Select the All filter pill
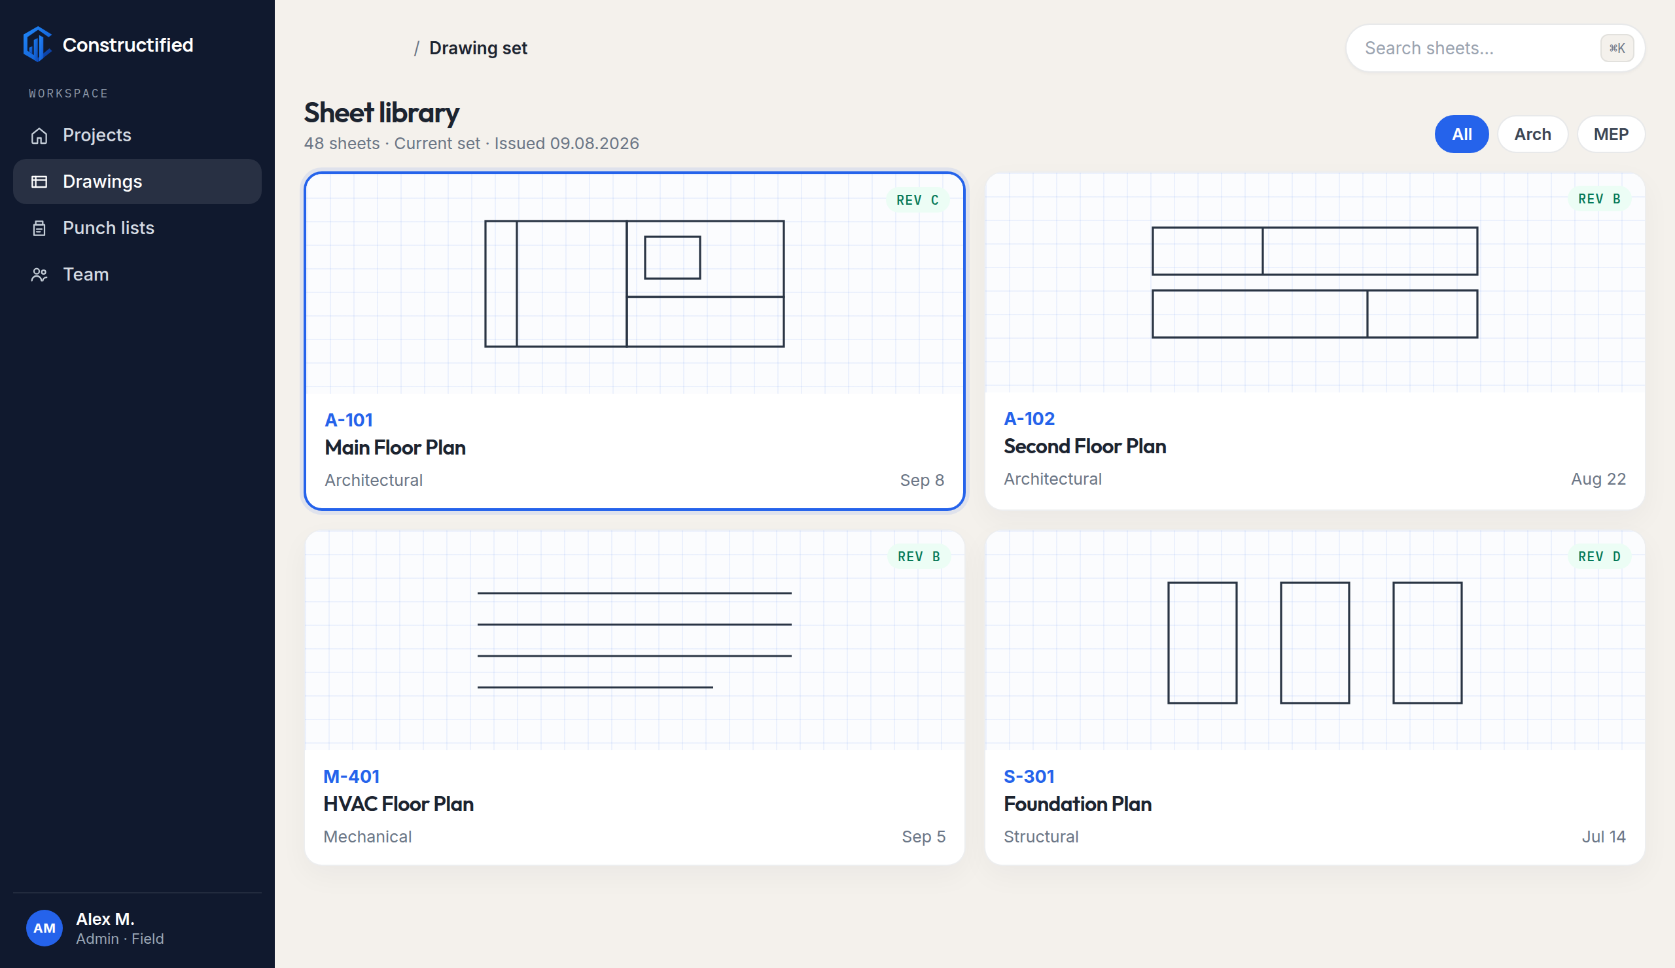 click(x=1462, y=134)
